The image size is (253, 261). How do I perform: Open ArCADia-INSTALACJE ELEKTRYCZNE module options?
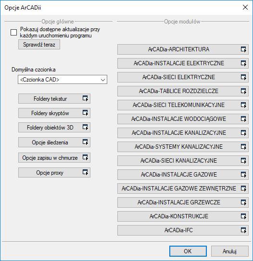183,63
